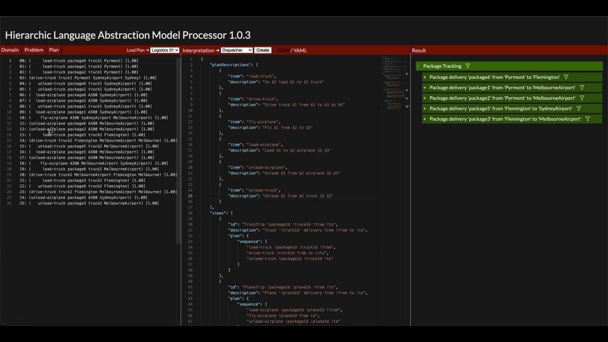Click filter icon on package2 delivery row
The image size is (608, 342).
pyautogui.click(x=582, y=98)
